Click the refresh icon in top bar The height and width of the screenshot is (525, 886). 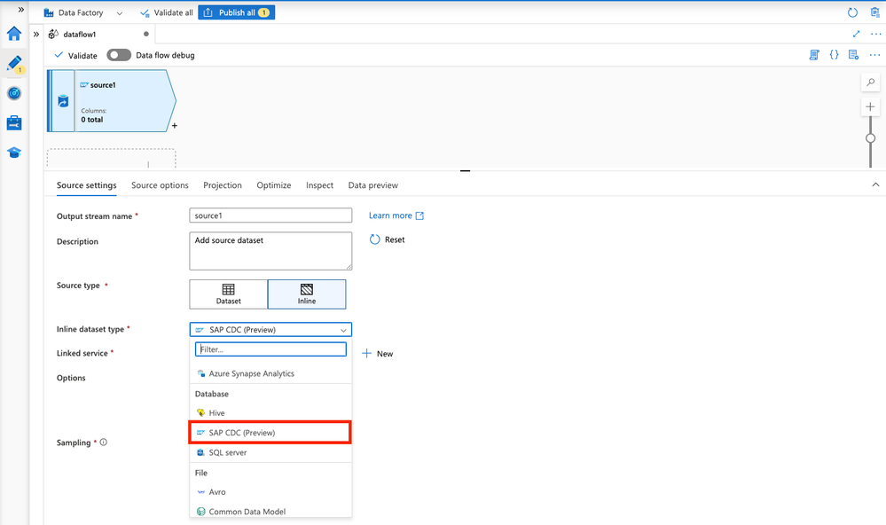click(852, 12)
